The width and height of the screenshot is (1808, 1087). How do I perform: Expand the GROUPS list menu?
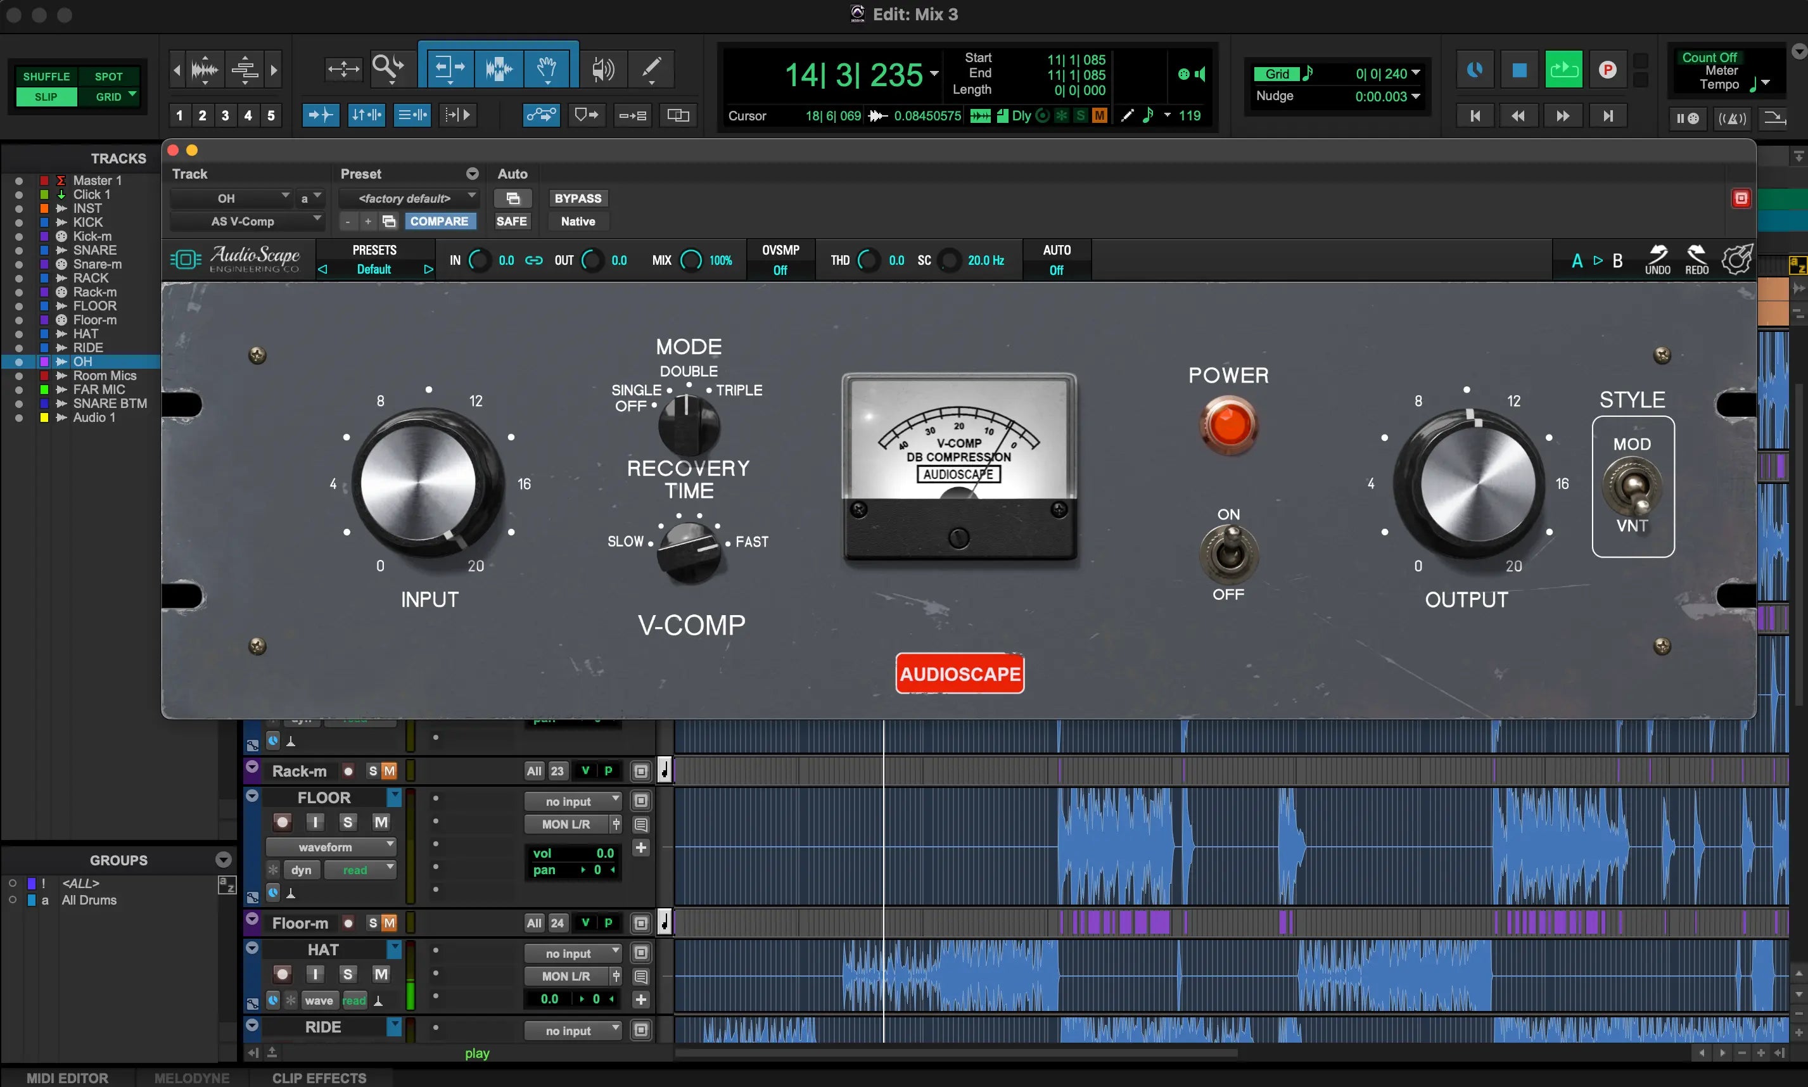coord(224,860)
